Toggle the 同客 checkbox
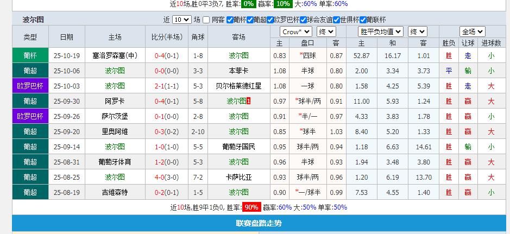The image size is (510, 234). pyautogui.click(x=206, y=20)
